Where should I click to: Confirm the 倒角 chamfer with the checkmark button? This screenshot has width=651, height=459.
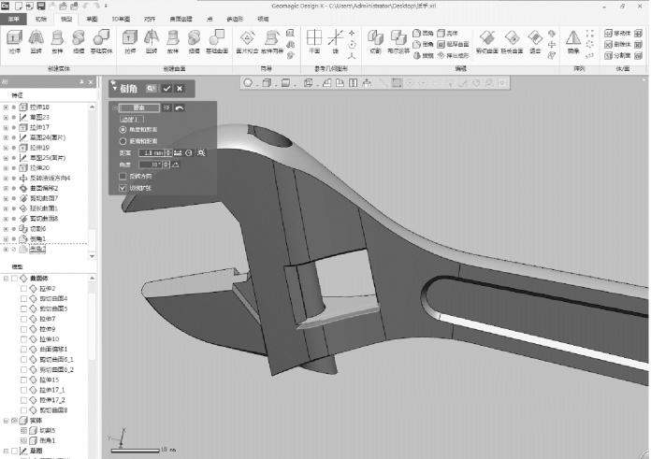(166, 88)
